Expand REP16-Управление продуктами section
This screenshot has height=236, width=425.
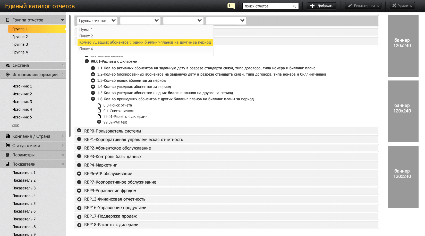pyautogui.click(x=79, y=208)
